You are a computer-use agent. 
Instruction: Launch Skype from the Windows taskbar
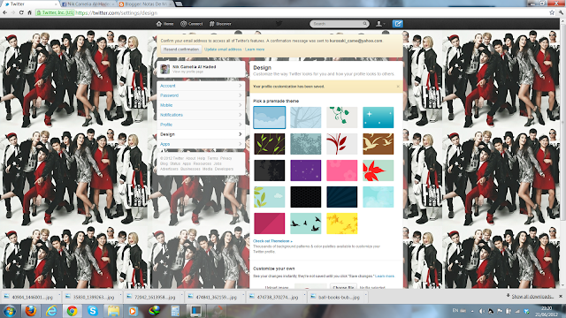(x=92, y=311)
